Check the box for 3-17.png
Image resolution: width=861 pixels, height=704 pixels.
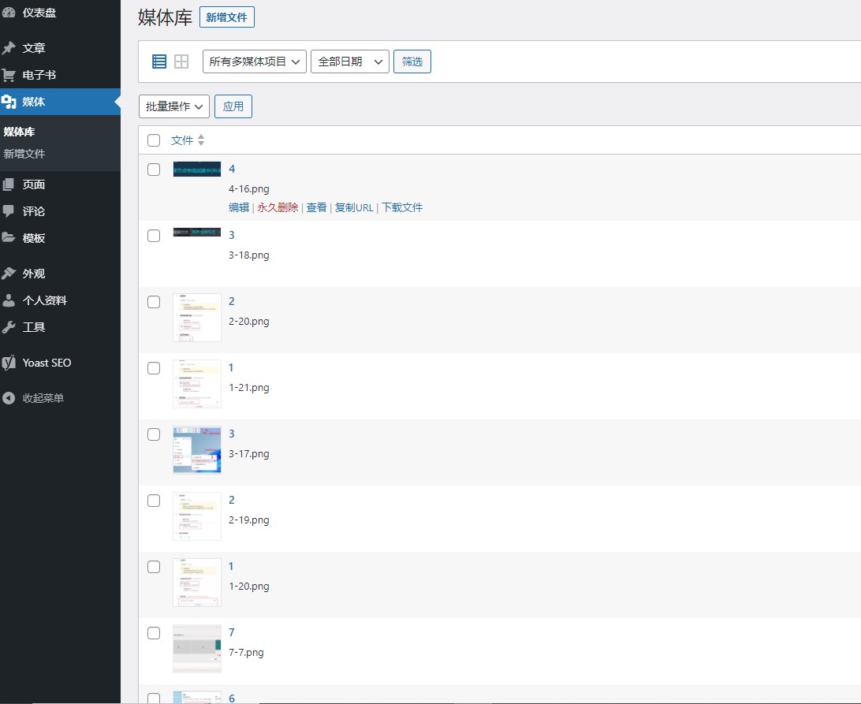click(154, 434)
